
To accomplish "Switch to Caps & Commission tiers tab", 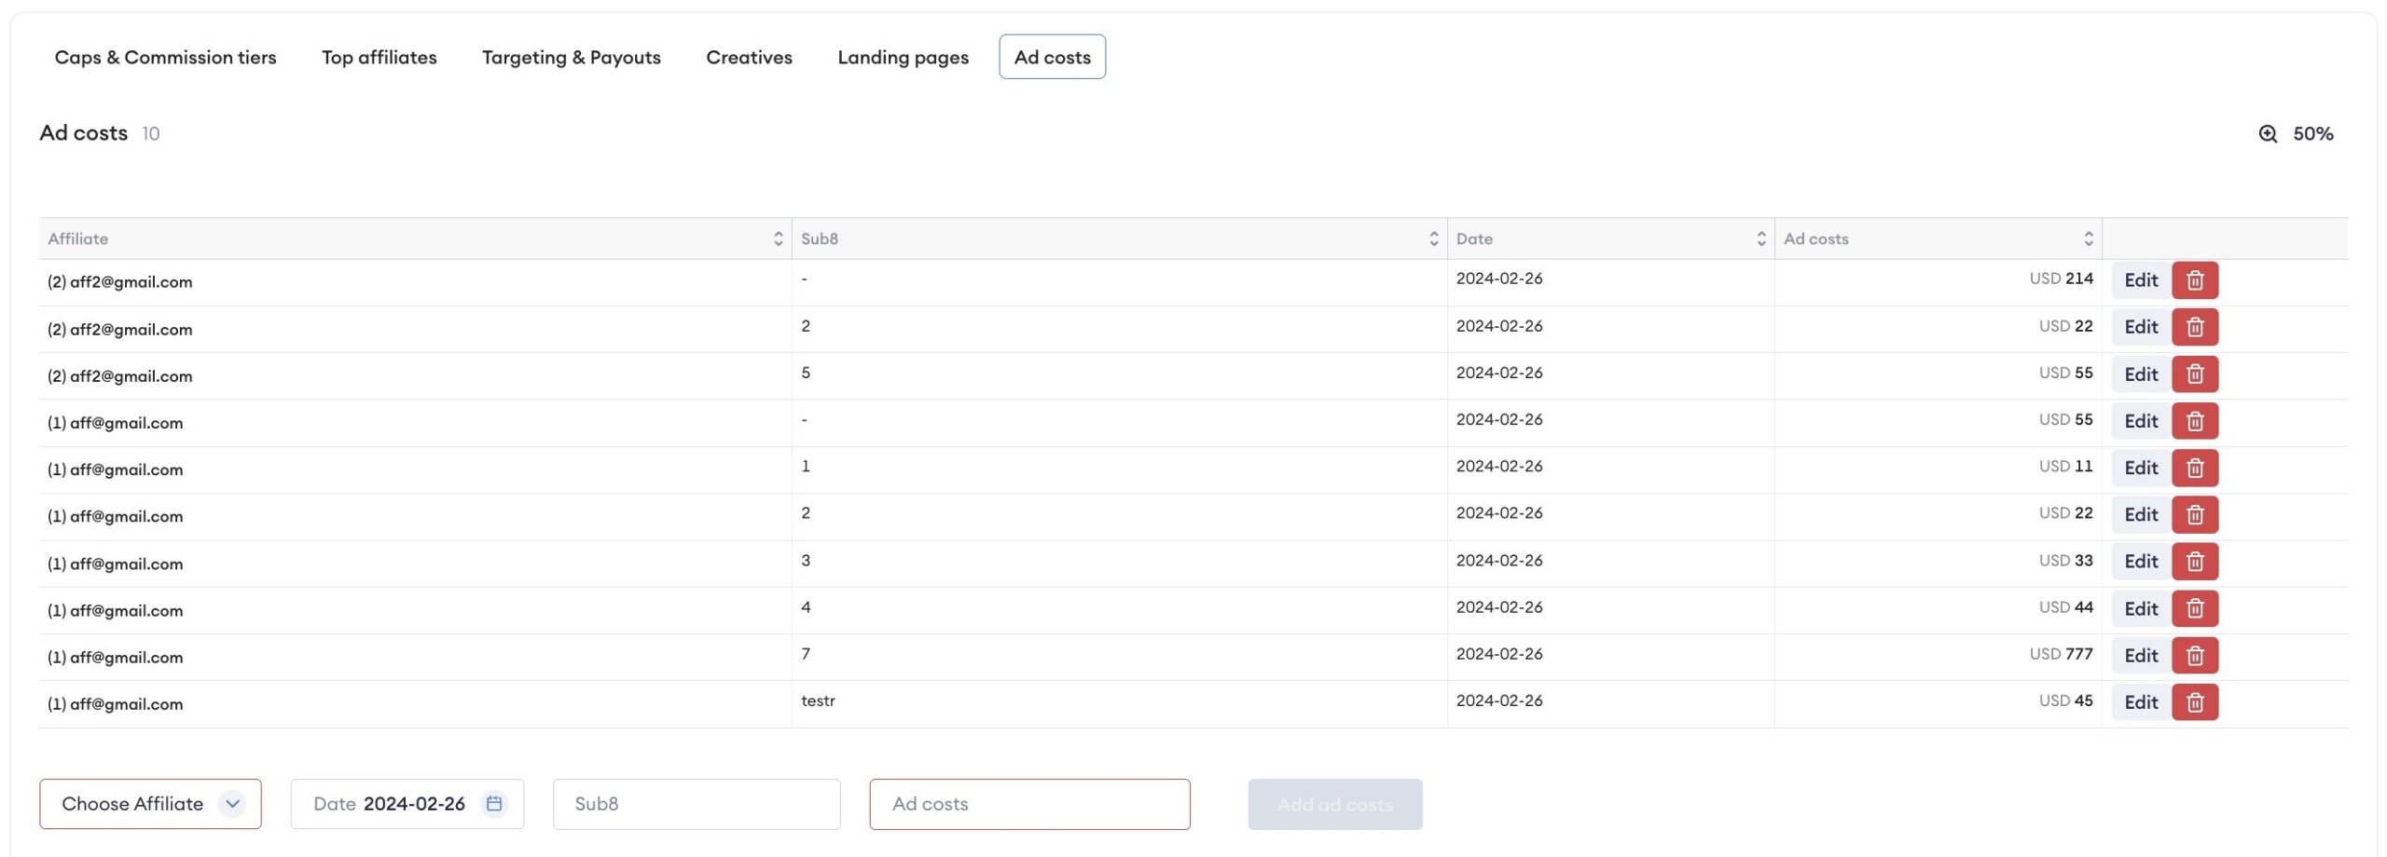I will (165, 58).
